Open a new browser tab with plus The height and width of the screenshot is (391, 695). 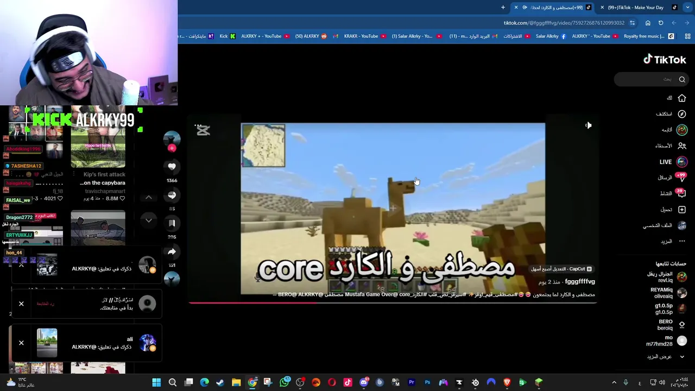[503, 8]
